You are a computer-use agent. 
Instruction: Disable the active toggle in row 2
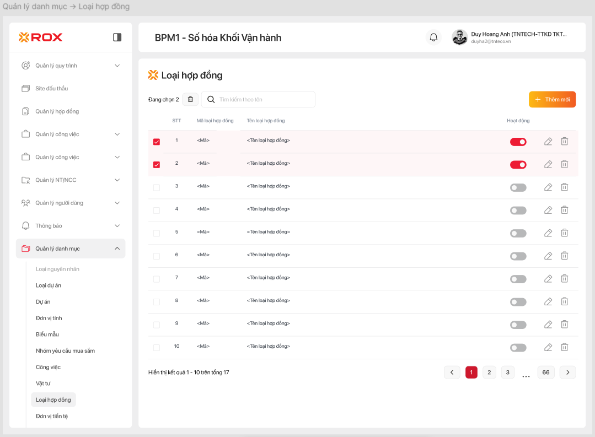tap(518, 165)
